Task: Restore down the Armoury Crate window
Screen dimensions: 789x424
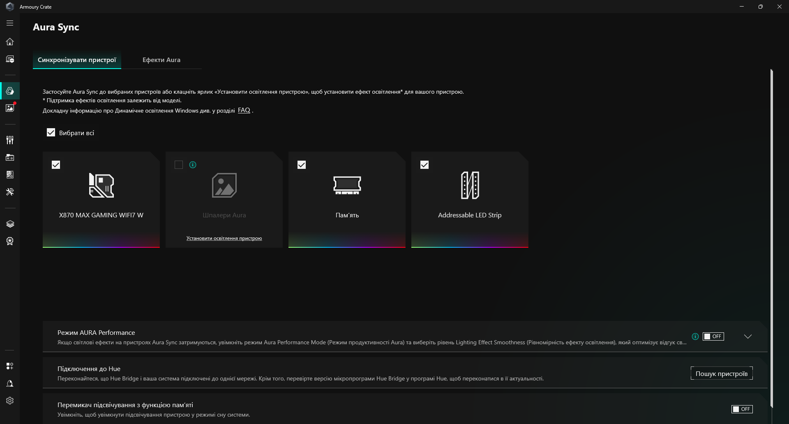Action: [x=761, y=7]
